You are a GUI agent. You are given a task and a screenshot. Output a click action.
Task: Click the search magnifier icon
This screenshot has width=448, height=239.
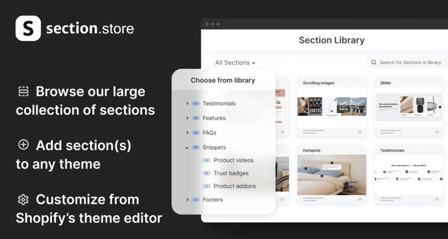(x=374, y=63)
